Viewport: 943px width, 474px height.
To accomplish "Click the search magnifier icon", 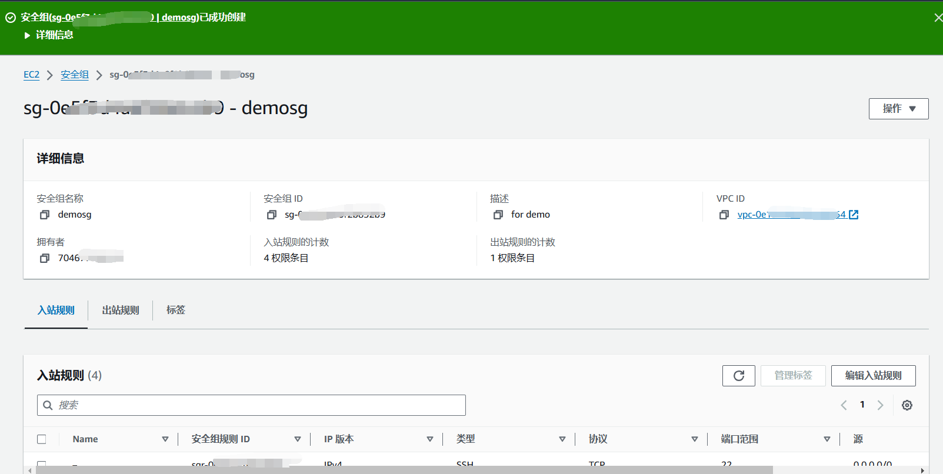I will [x=48, y=405].
